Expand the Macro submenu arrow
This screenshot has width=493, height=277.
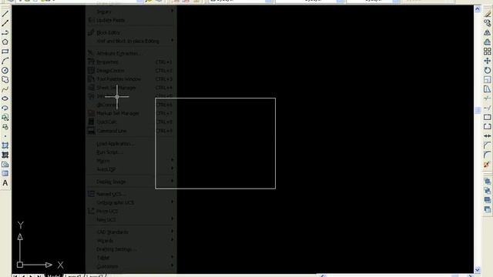coord(172,160)
